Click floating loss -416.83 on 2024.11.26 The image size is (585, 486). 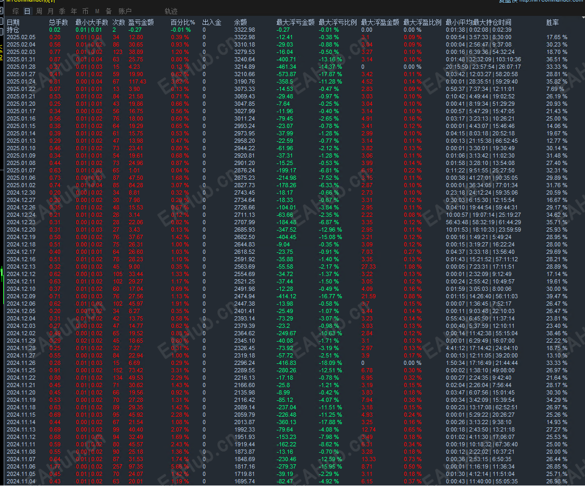[287, 363]
